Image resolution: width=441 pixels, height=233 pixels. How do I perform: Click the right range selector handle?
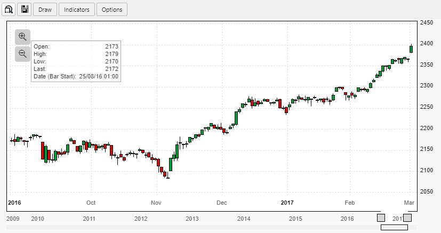407,218
